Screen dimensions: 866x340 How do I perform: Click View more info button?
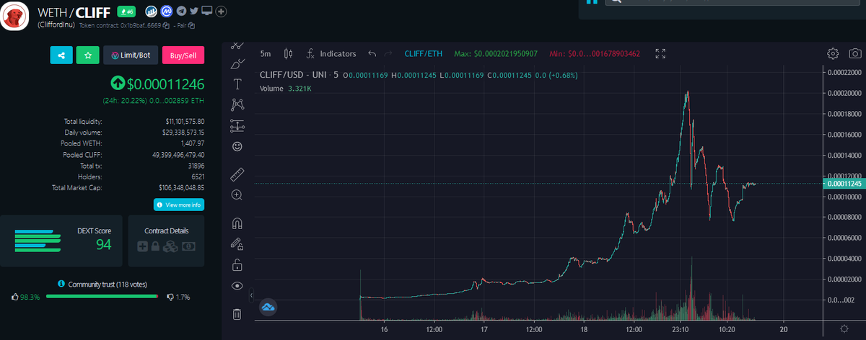click(x=179, y=205)
